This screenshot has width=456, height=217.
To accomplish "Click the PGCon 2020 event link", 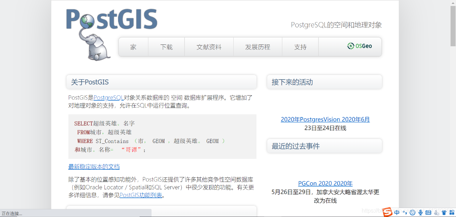I will pyautogui.click(x=325, y=183).
